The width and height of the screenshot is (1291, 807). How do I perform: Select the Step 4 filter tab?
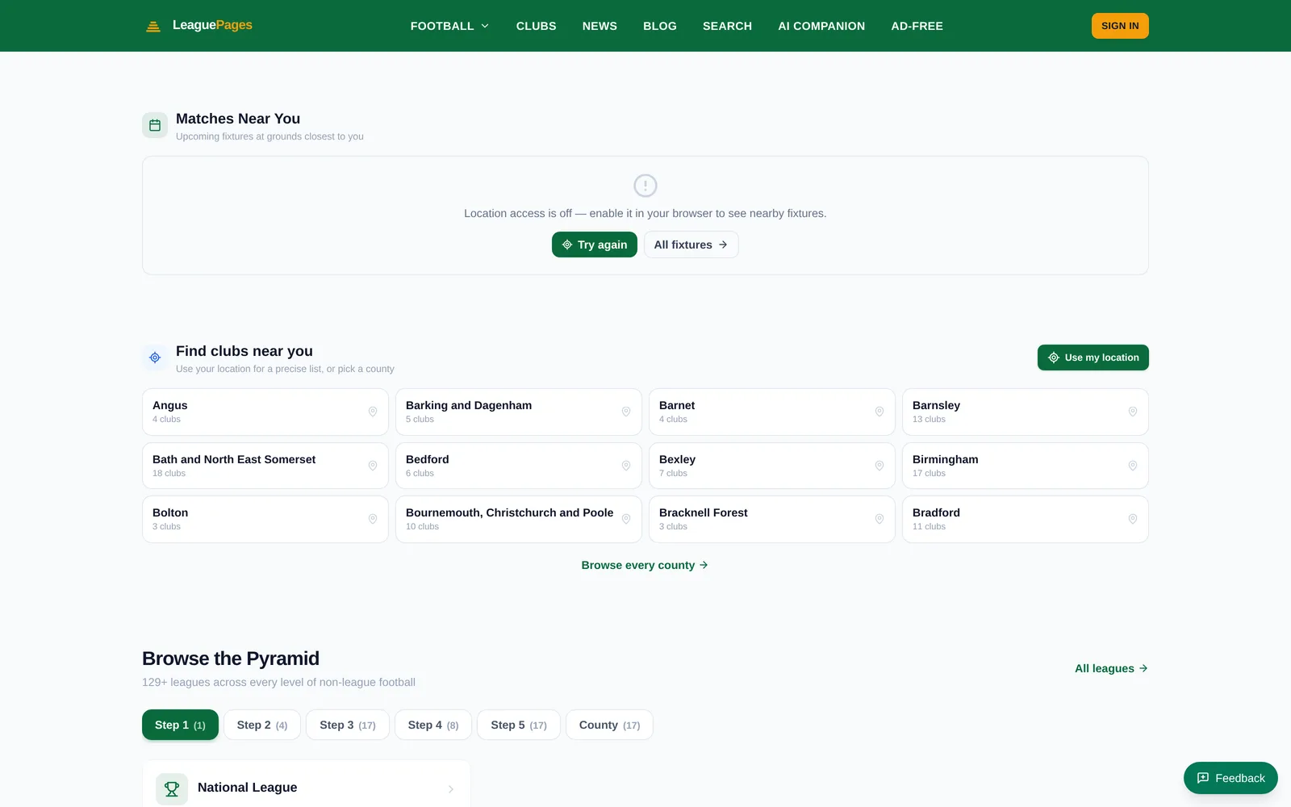433,725
